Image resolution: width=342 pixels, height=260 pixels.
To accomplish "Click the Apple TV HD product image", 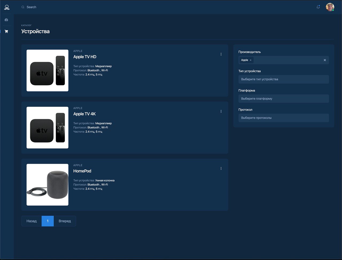I will pos(47,71).
